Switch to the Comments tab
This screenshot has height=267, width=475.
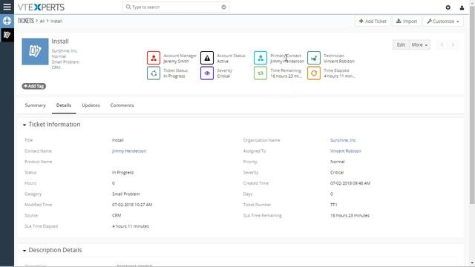point(122,105)
